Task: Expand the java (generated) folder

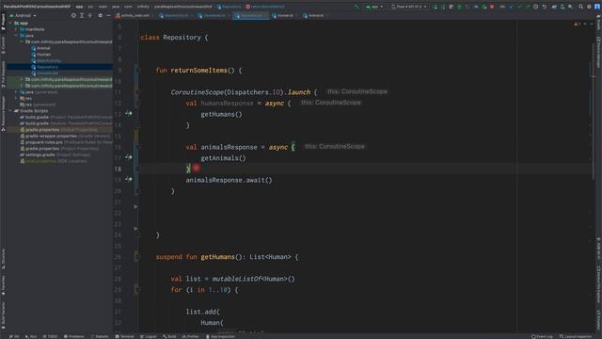Action: [16, 92]
